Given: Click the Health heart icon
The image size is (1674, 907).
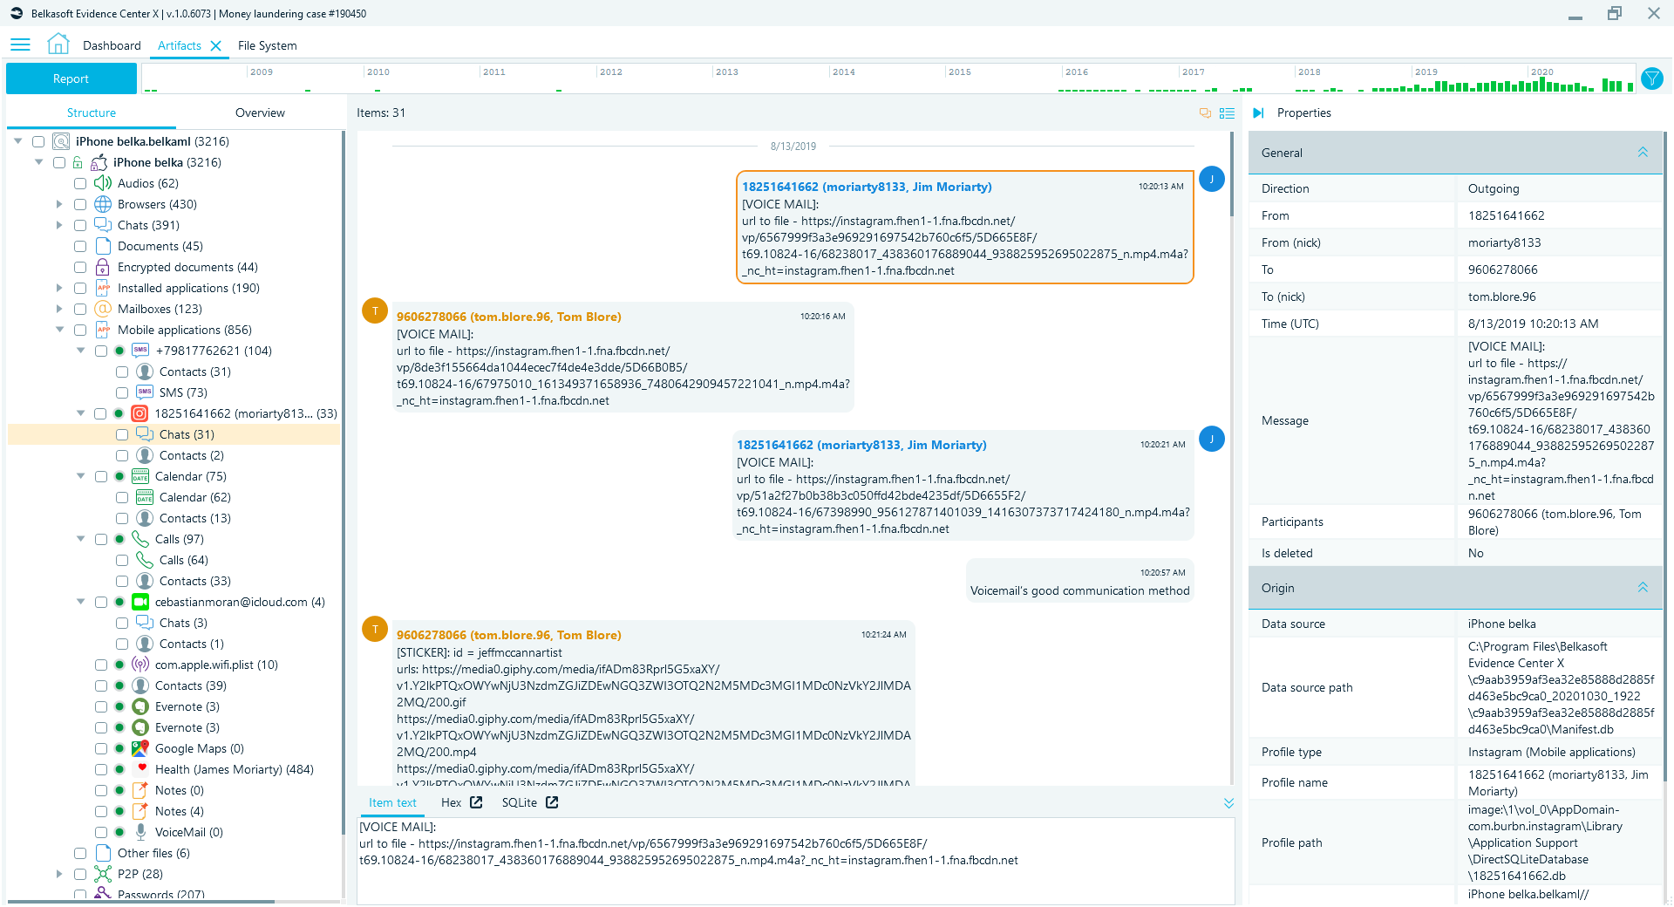Looking at the screenshot, I should pos(141,768).
